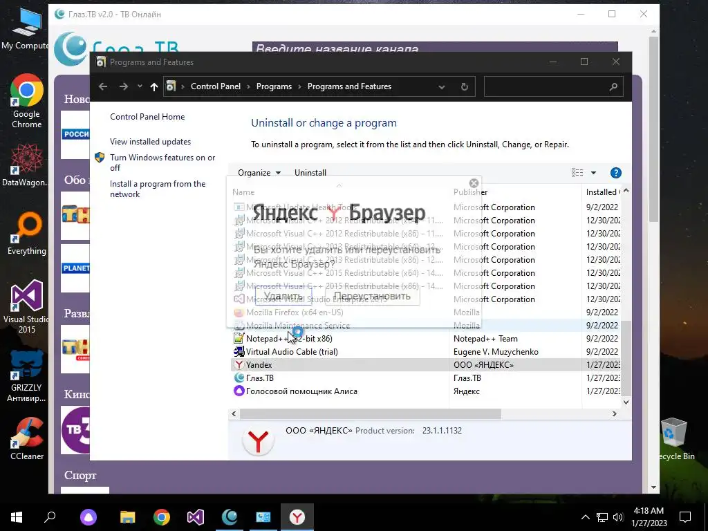This screenshot has height=531, width=708.
Task: Show hidden system tray icons
Action: tap(585, 517)
